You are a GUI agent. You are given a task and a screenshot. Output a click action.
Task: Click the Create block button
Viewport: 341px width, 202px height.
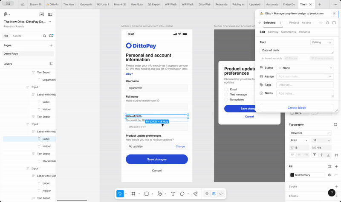297,108
